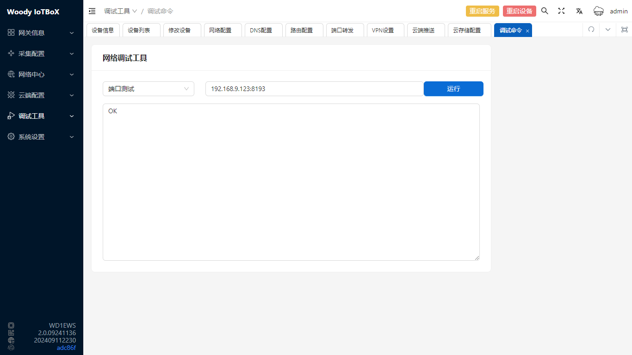Image resolution: width=632 pixels, height=355 pixels.
Task: Expand the 系统设置 sidebar menu
Action: pos(42,137)
